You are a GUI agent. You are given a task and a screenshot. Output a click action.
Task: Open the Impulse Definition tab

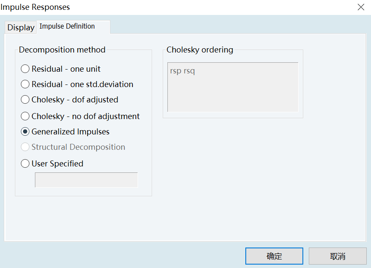click(x=67, y=26)
